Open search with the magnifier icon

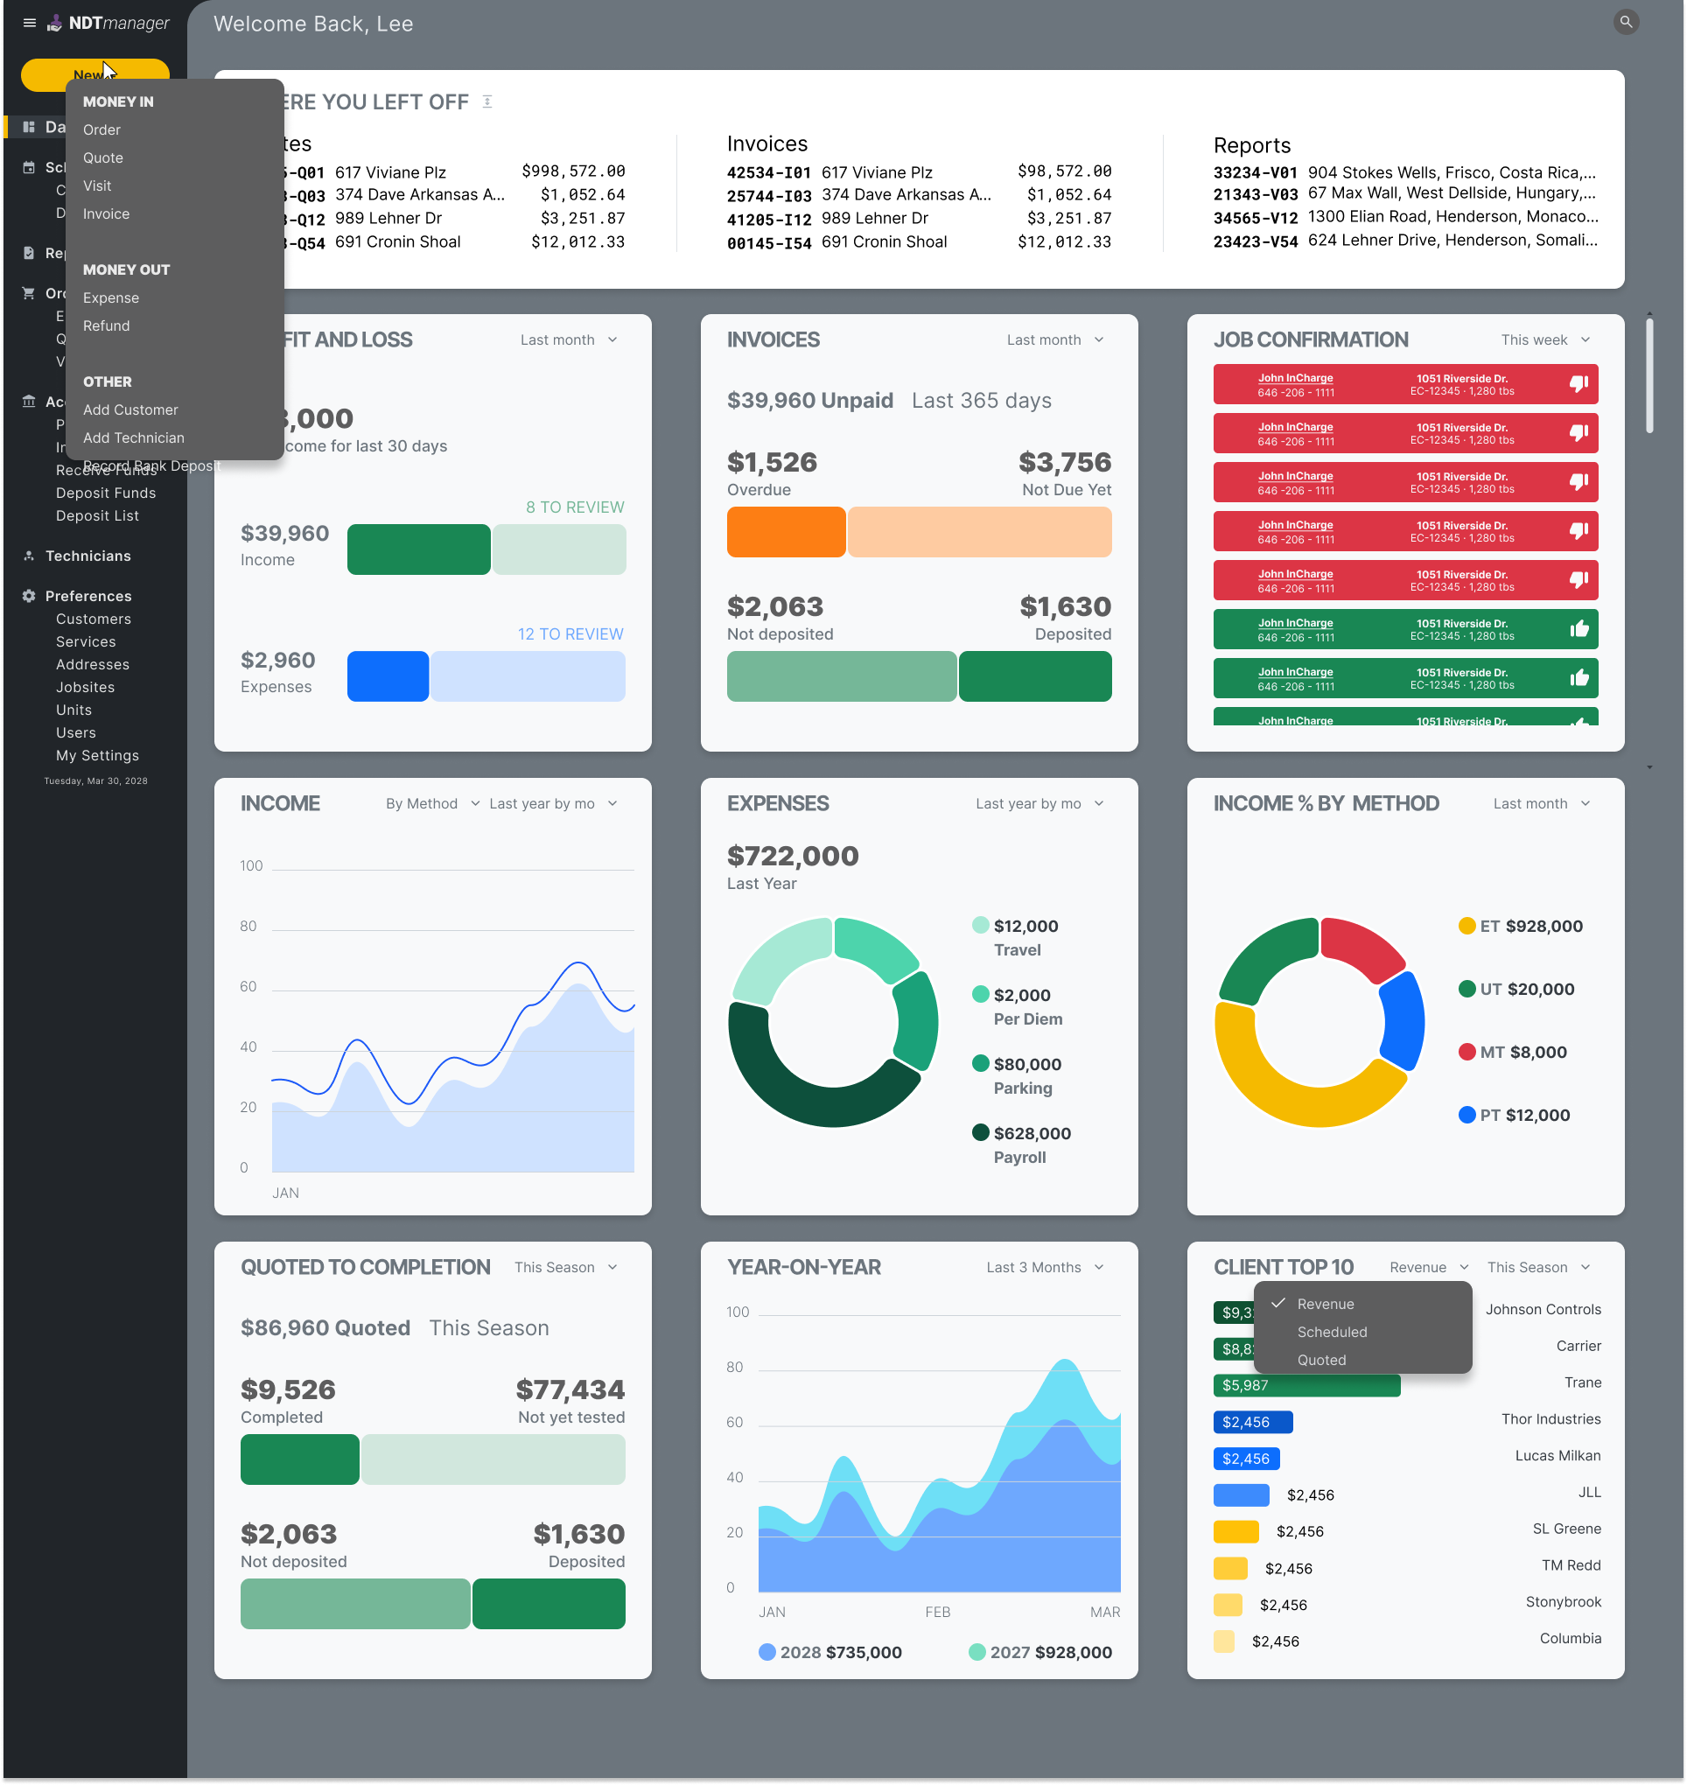coord(1625,22)
